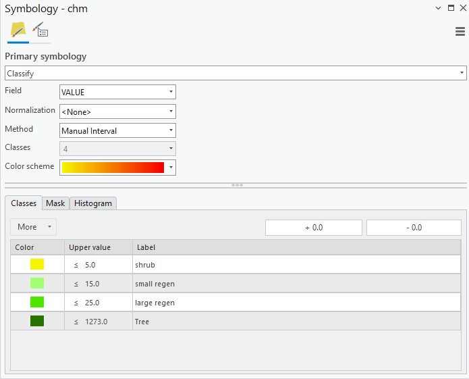Open the Field VALUE dropdown
The width and height of the screenshot is (469, 379).
click(117, 92)
